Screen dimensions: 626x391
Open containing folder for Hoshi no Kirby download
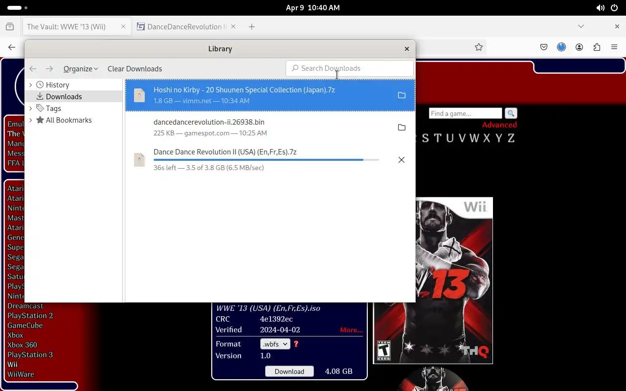402,95
